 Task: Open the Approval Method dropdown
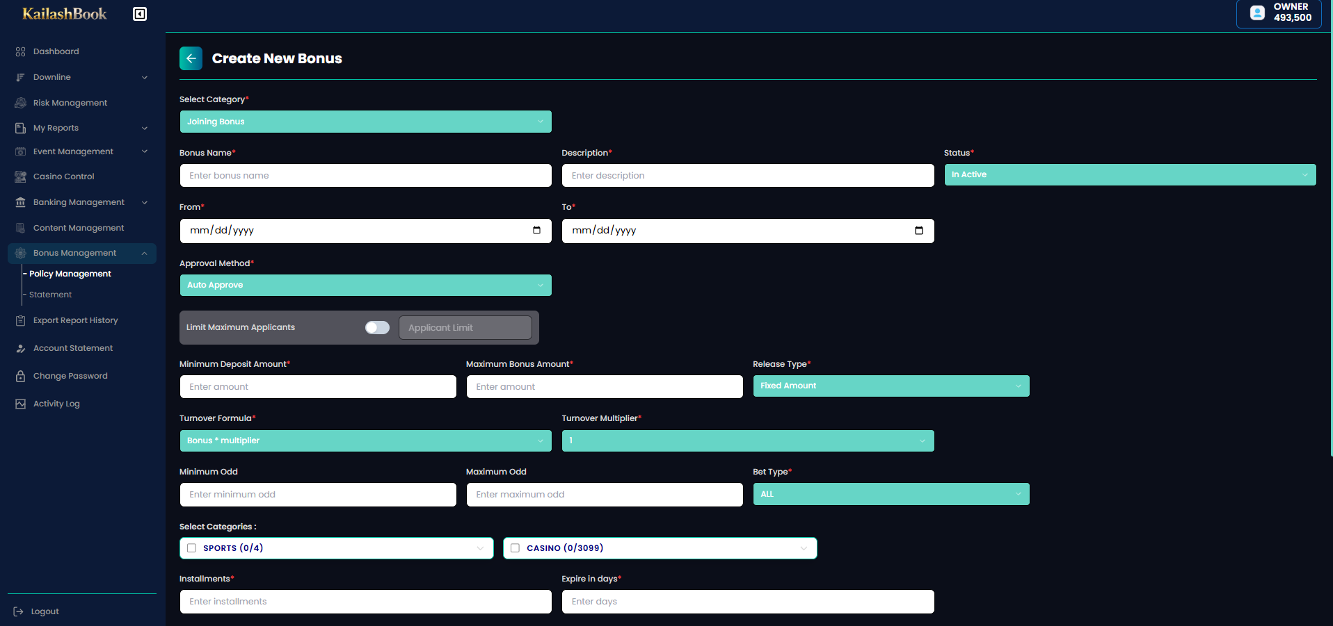pos(365,285)
